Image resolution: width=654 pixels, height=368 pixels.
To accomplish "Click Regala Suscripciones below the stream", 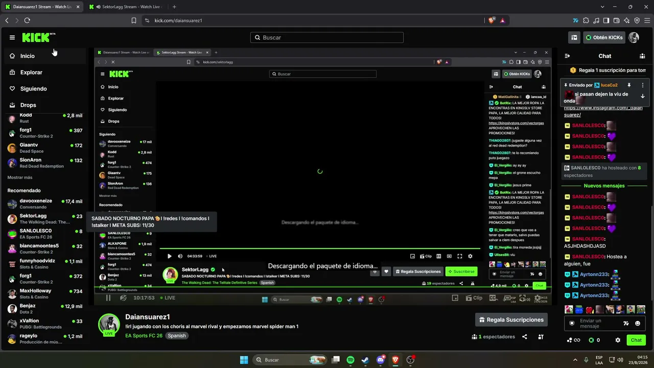I will (x=511, y=320).
